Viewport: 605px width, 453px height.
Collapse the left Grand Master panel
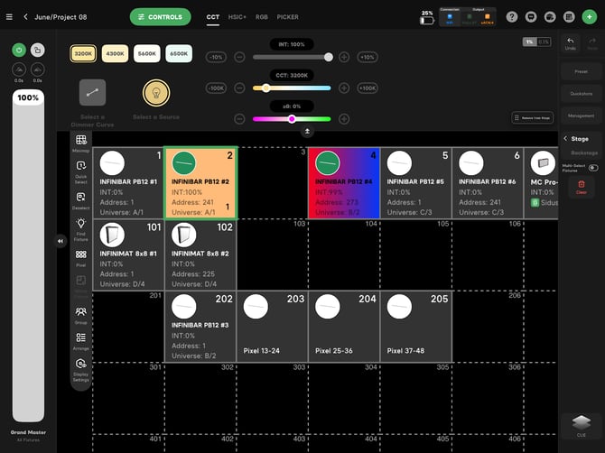60,241
